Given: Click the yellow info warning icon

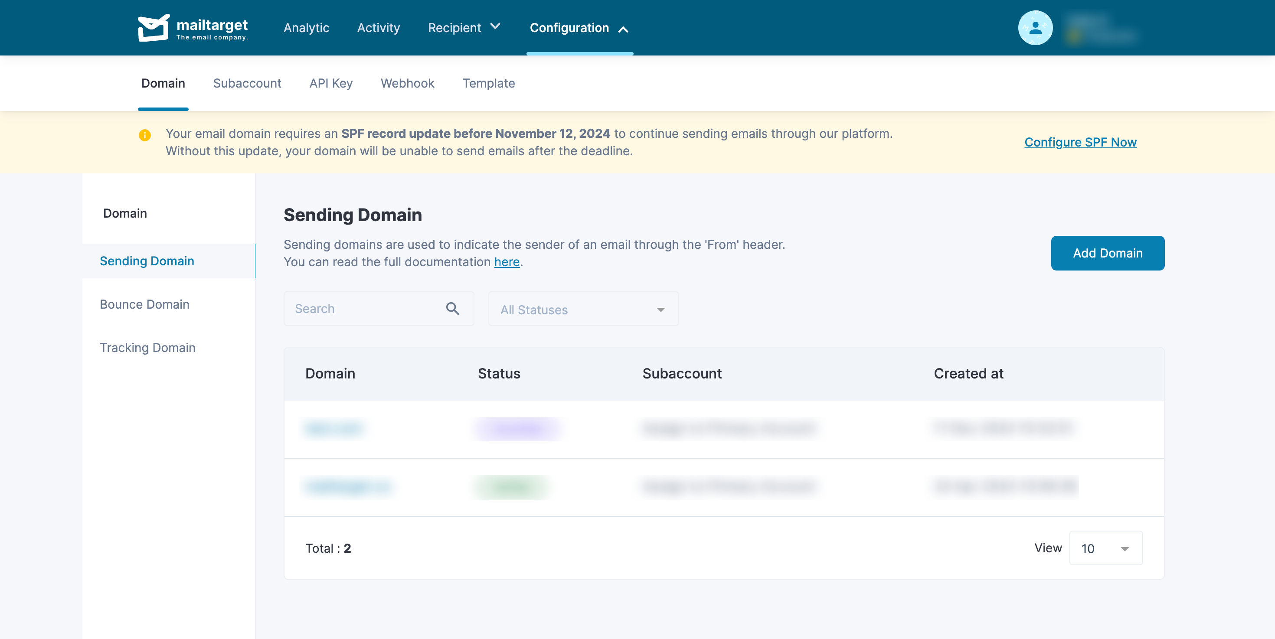Looking at the screenshot, I should [144, 135].
